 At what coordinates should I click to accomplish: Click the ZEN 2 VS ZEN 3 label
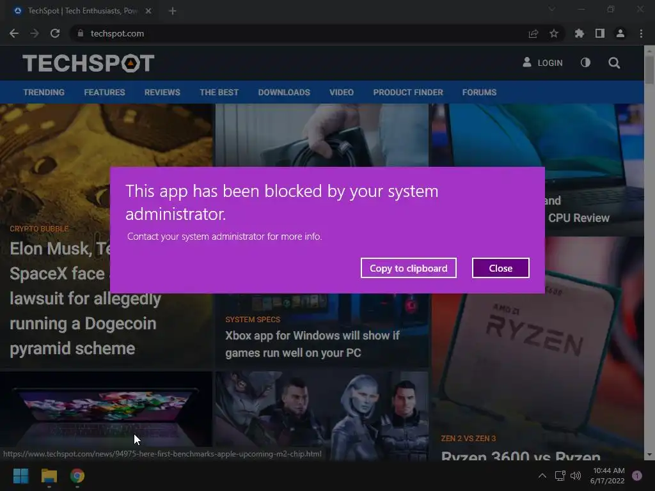(468, 439)
